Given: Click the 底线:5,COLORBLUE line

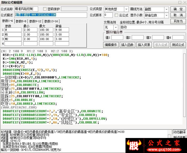Looking at the screenshot, I should click(x=18, y=100).
